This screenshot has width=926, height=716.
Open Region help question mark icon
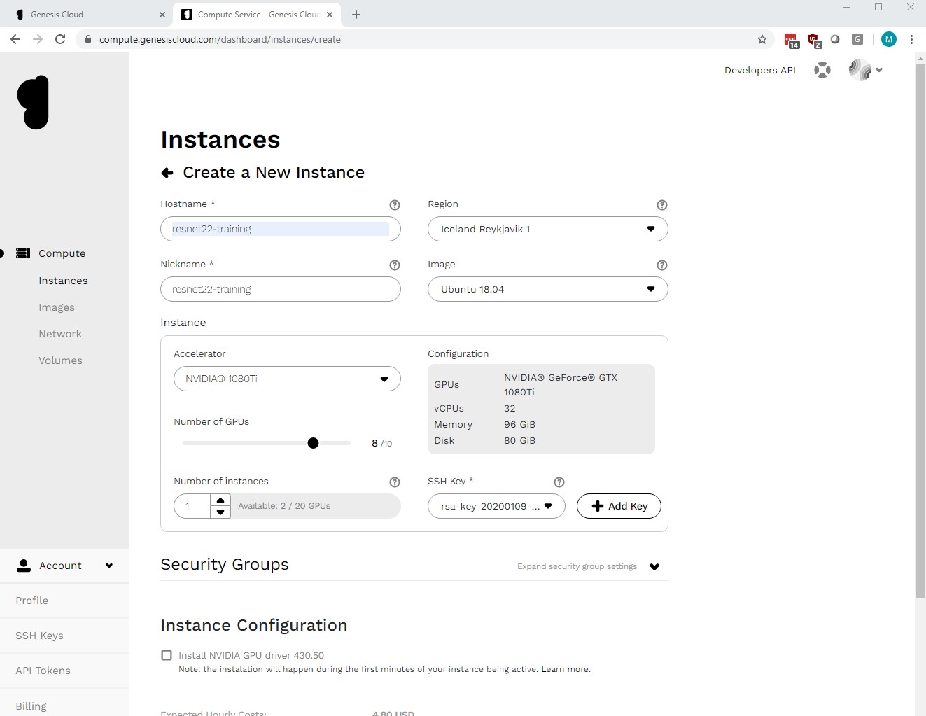662,205
